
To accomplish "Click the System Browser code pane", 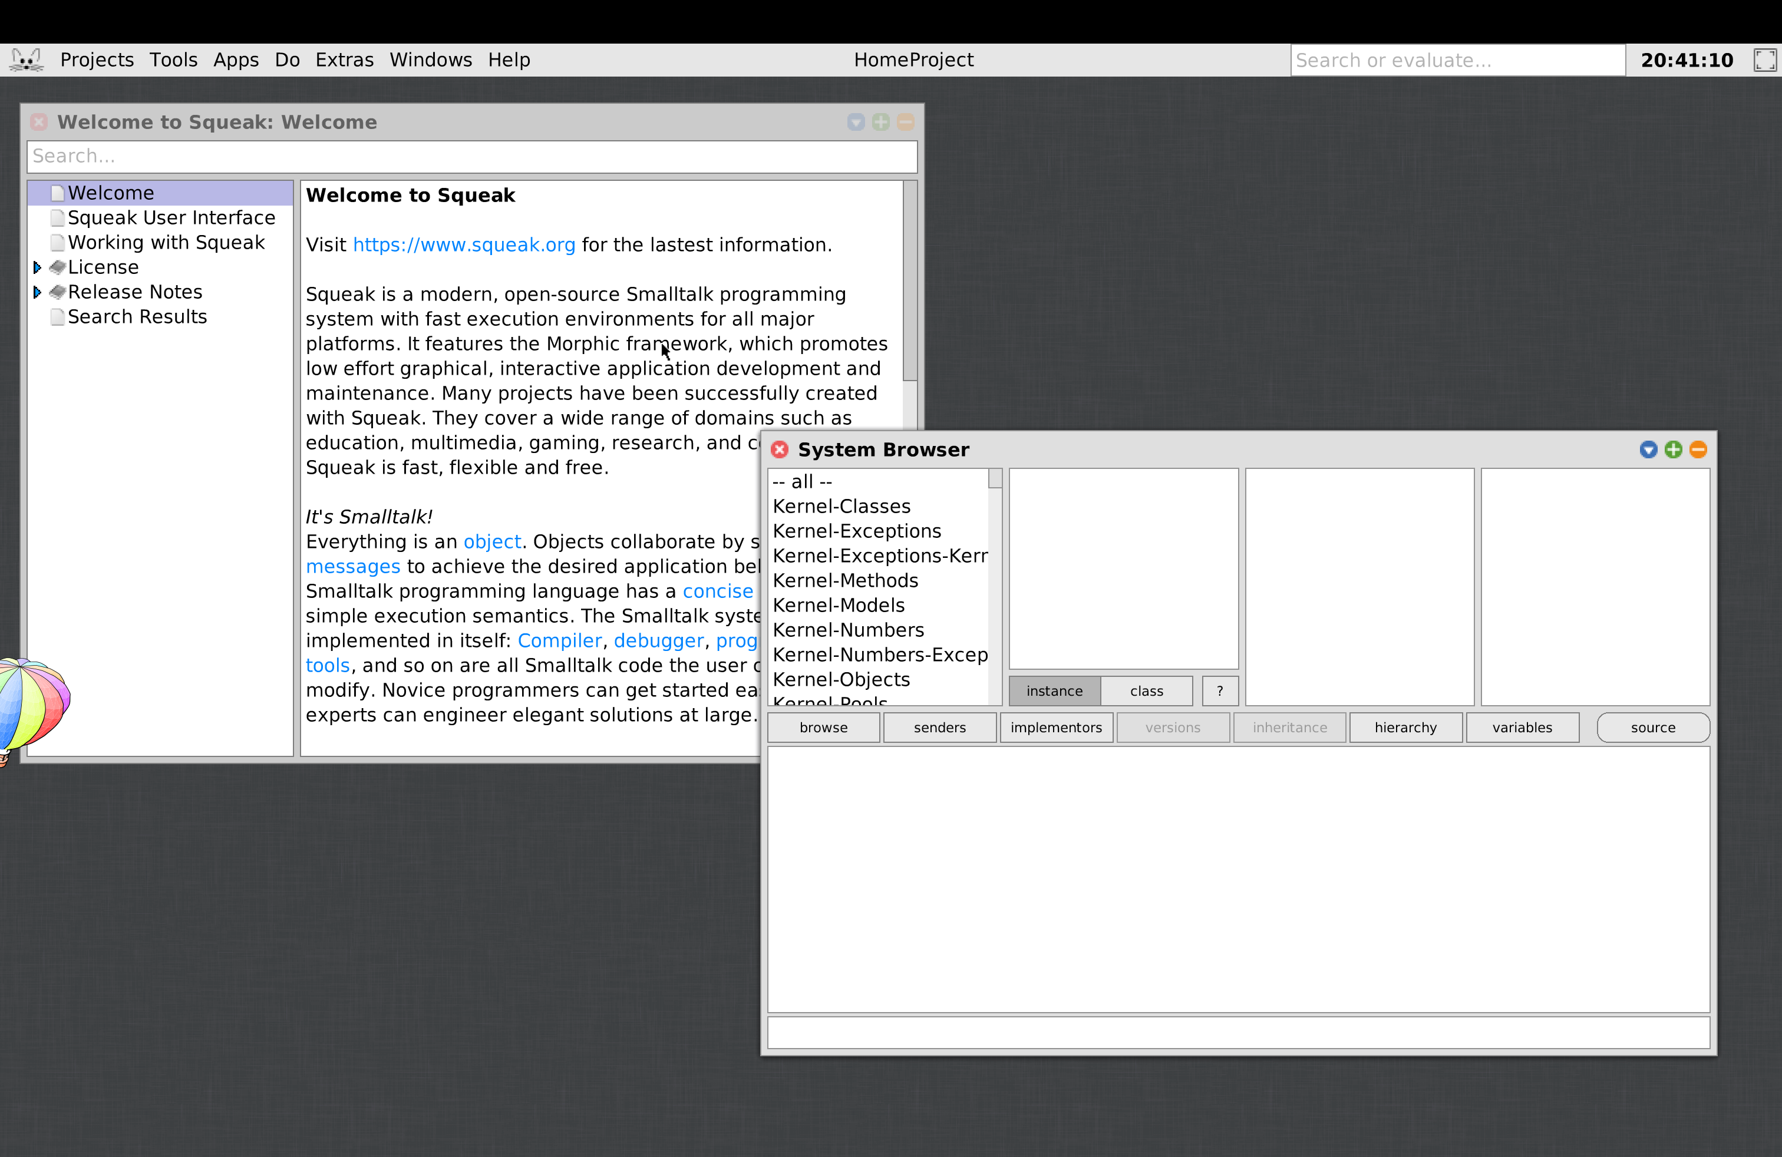I will click(1239, 880).
